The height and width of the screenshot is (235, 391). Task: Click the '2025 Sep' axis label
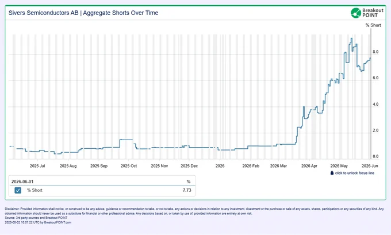99,166
